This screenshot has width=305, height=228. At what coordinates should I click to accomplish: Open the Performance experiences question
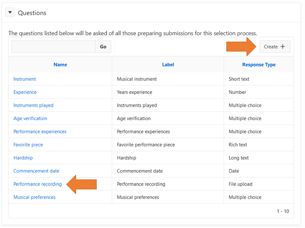click(x=40, y=131)
